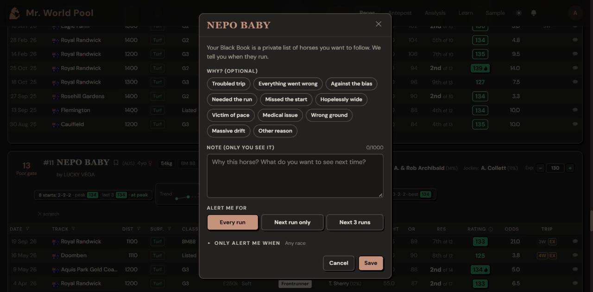Open the comment icon in the 25 Oct 25 row

575,68
